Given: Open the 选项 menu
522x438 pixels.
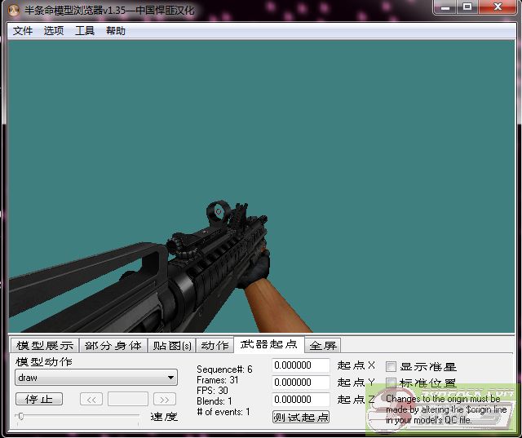Looking at the screenshot, I should (x=54, y=31).
